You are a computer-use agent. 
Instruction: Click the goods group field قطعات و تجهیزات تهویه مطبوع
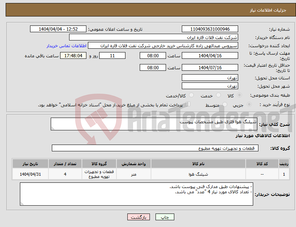click(155, 148)
